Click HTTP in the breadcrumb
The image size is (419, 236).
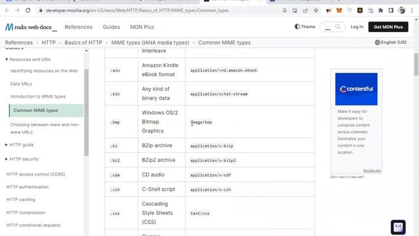click(x=48, y=43)
